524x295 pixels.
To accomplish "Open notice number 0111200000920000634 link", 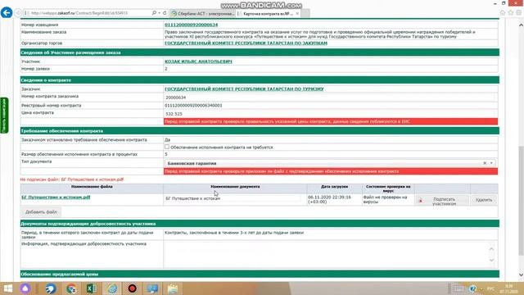I will click(x=191, y=25).
